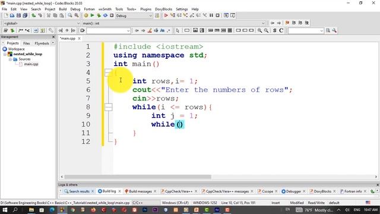Stop the debugger with the toolbar icon

(218, 15)
